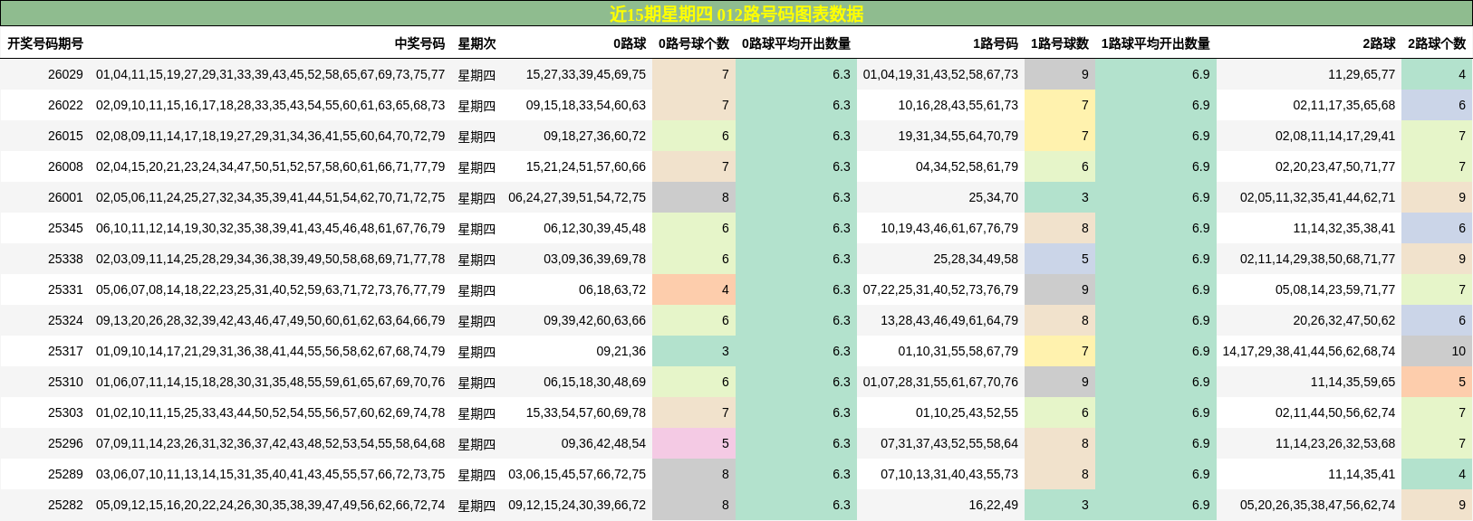The image size is (1473, 521).
Task: Click period number 25338
Action: pos(65,259)
